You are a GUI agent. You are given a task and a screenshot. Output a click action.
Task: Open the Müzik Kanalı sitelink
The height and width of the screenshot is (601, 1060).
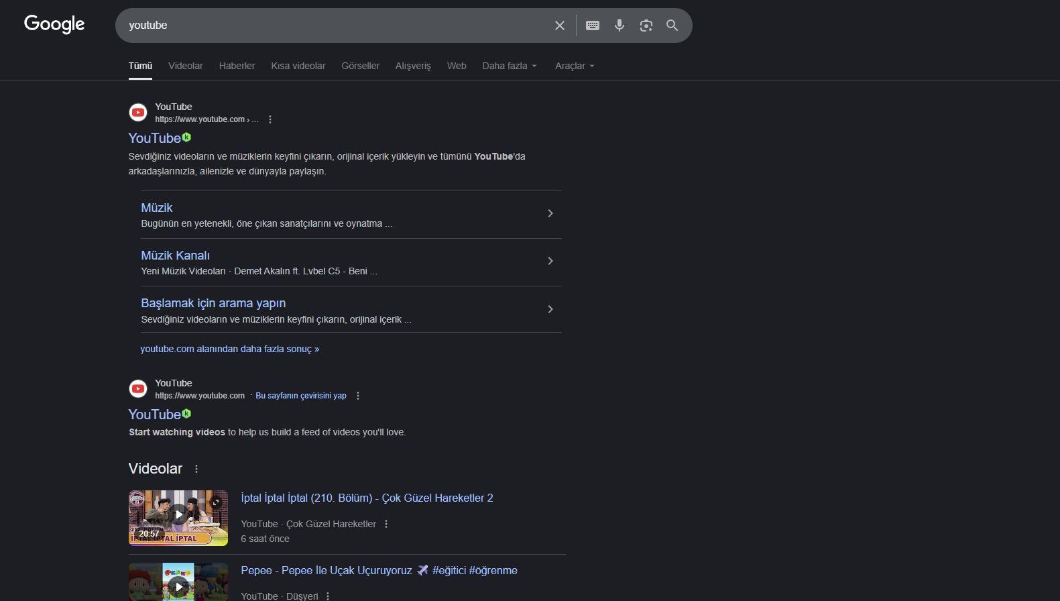tap(176, 256)
